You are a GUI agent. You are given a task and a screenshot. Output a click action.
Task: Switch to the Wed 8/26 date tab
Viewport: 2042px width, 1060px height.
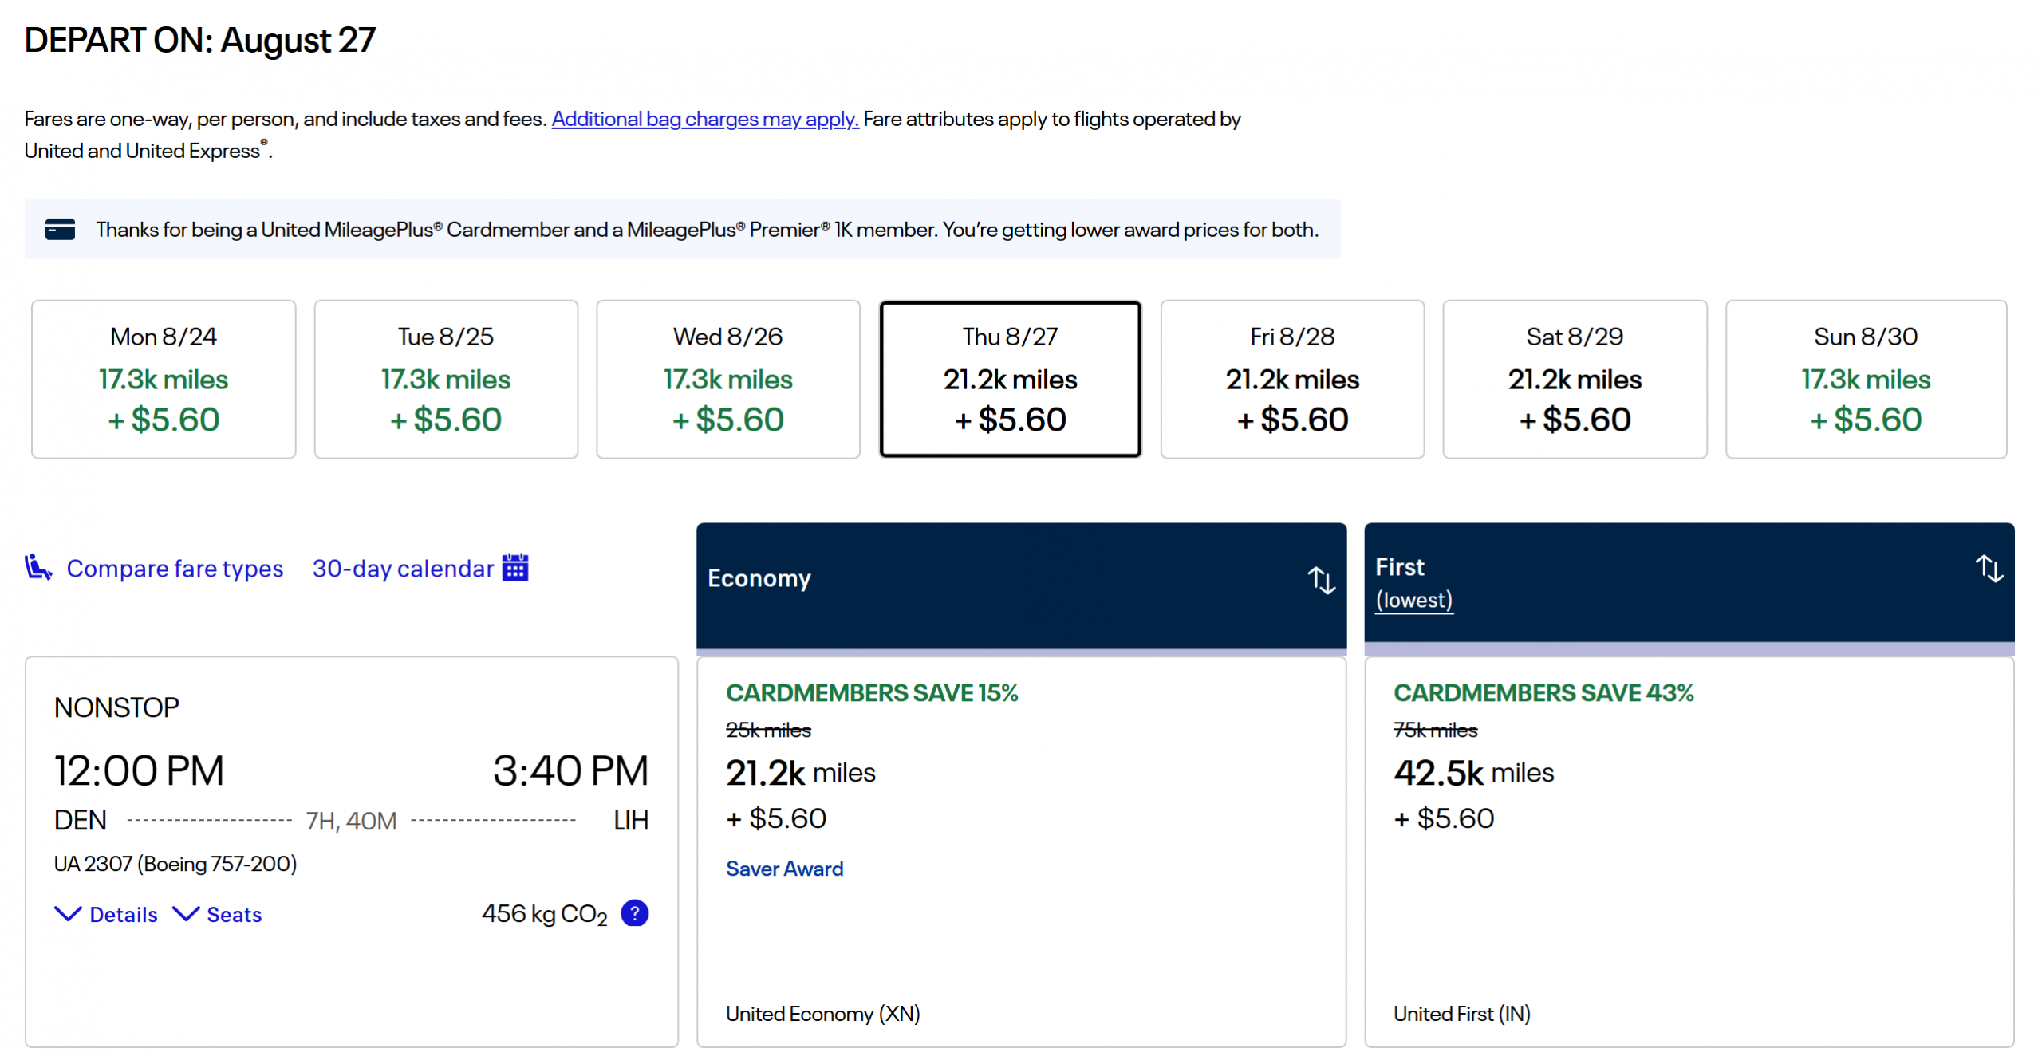point(727,379)
